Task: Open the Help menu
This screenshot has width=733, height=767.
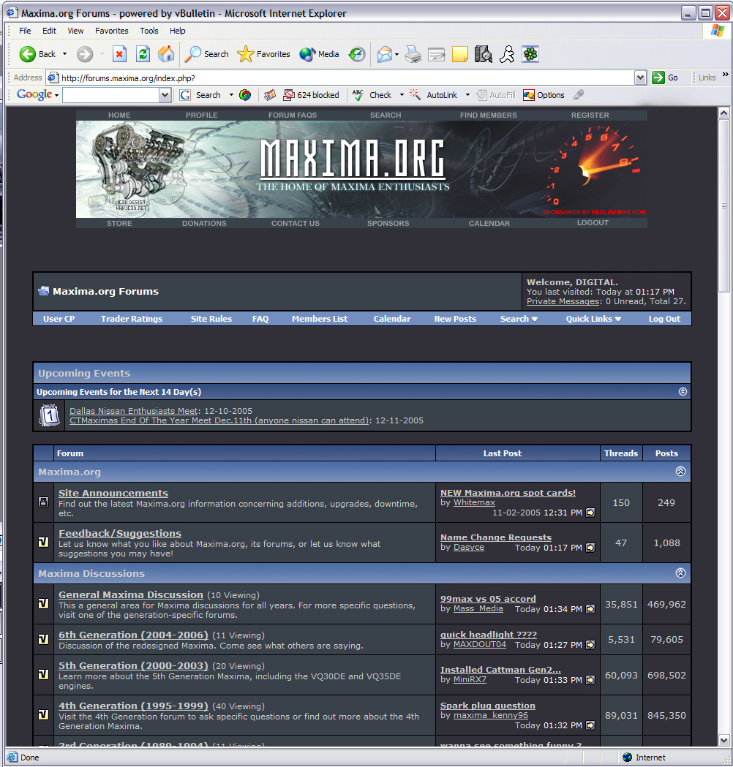Action: tap(178, 31)
